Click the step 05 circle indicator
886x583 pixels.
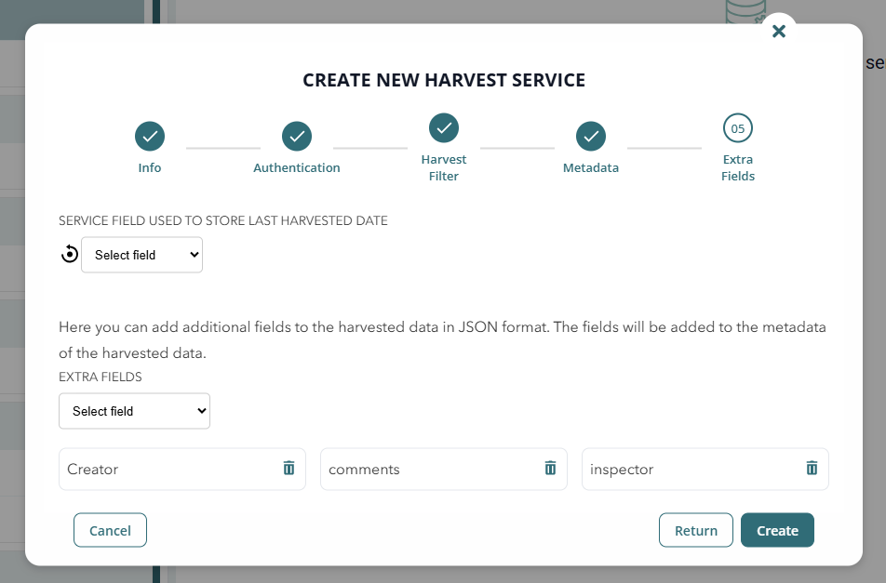coord(738,128)
